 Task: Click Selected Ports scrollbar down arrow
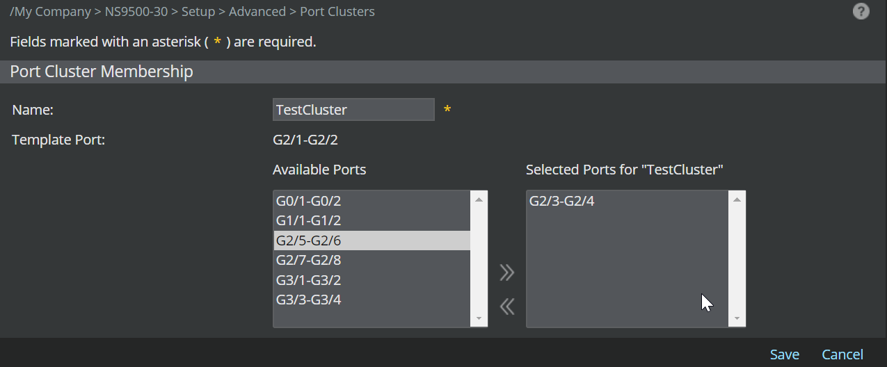737,318
